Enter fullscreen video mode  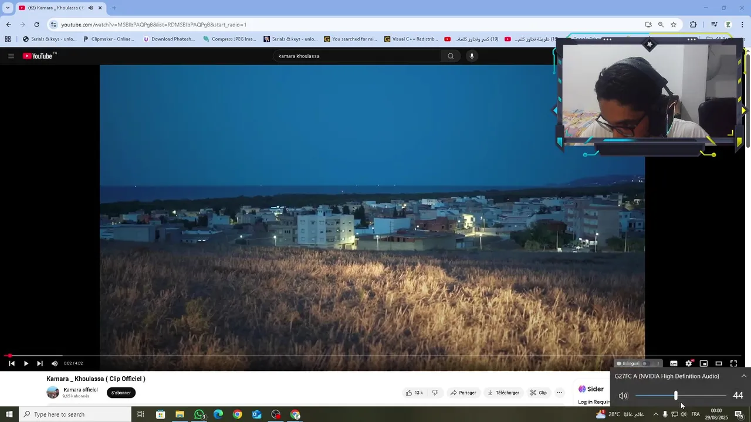pyautogui.click(x=733, y=363)
